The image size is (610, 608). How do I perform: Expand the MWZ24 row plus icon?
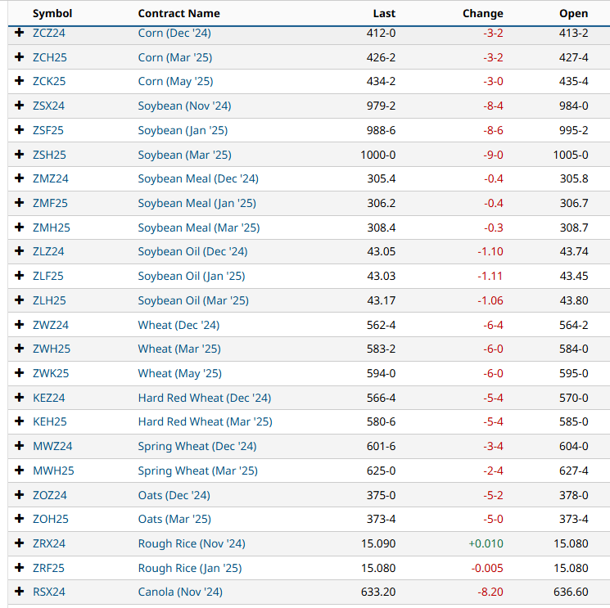[19, 446]
